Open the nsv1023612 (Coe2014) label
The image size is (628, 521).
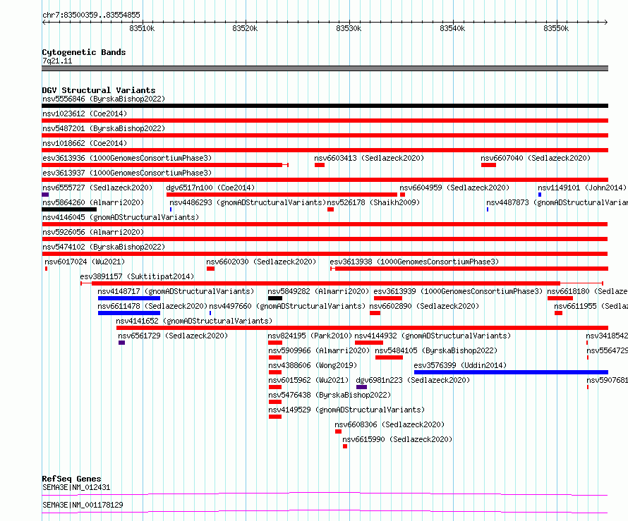85,114
